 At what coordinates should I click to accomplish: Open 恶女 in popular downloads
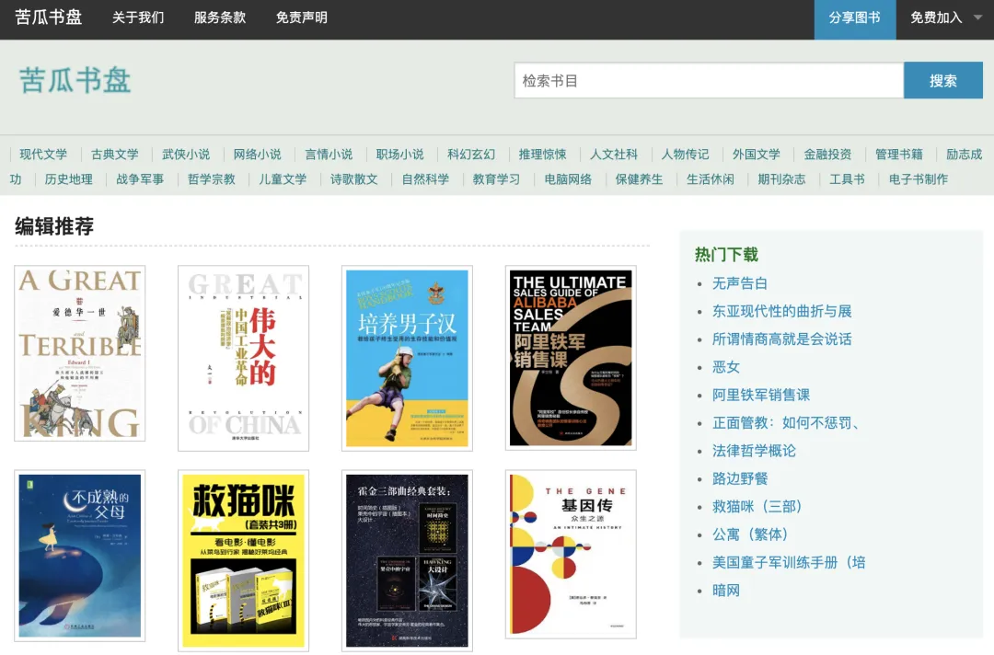click(726, 367)
